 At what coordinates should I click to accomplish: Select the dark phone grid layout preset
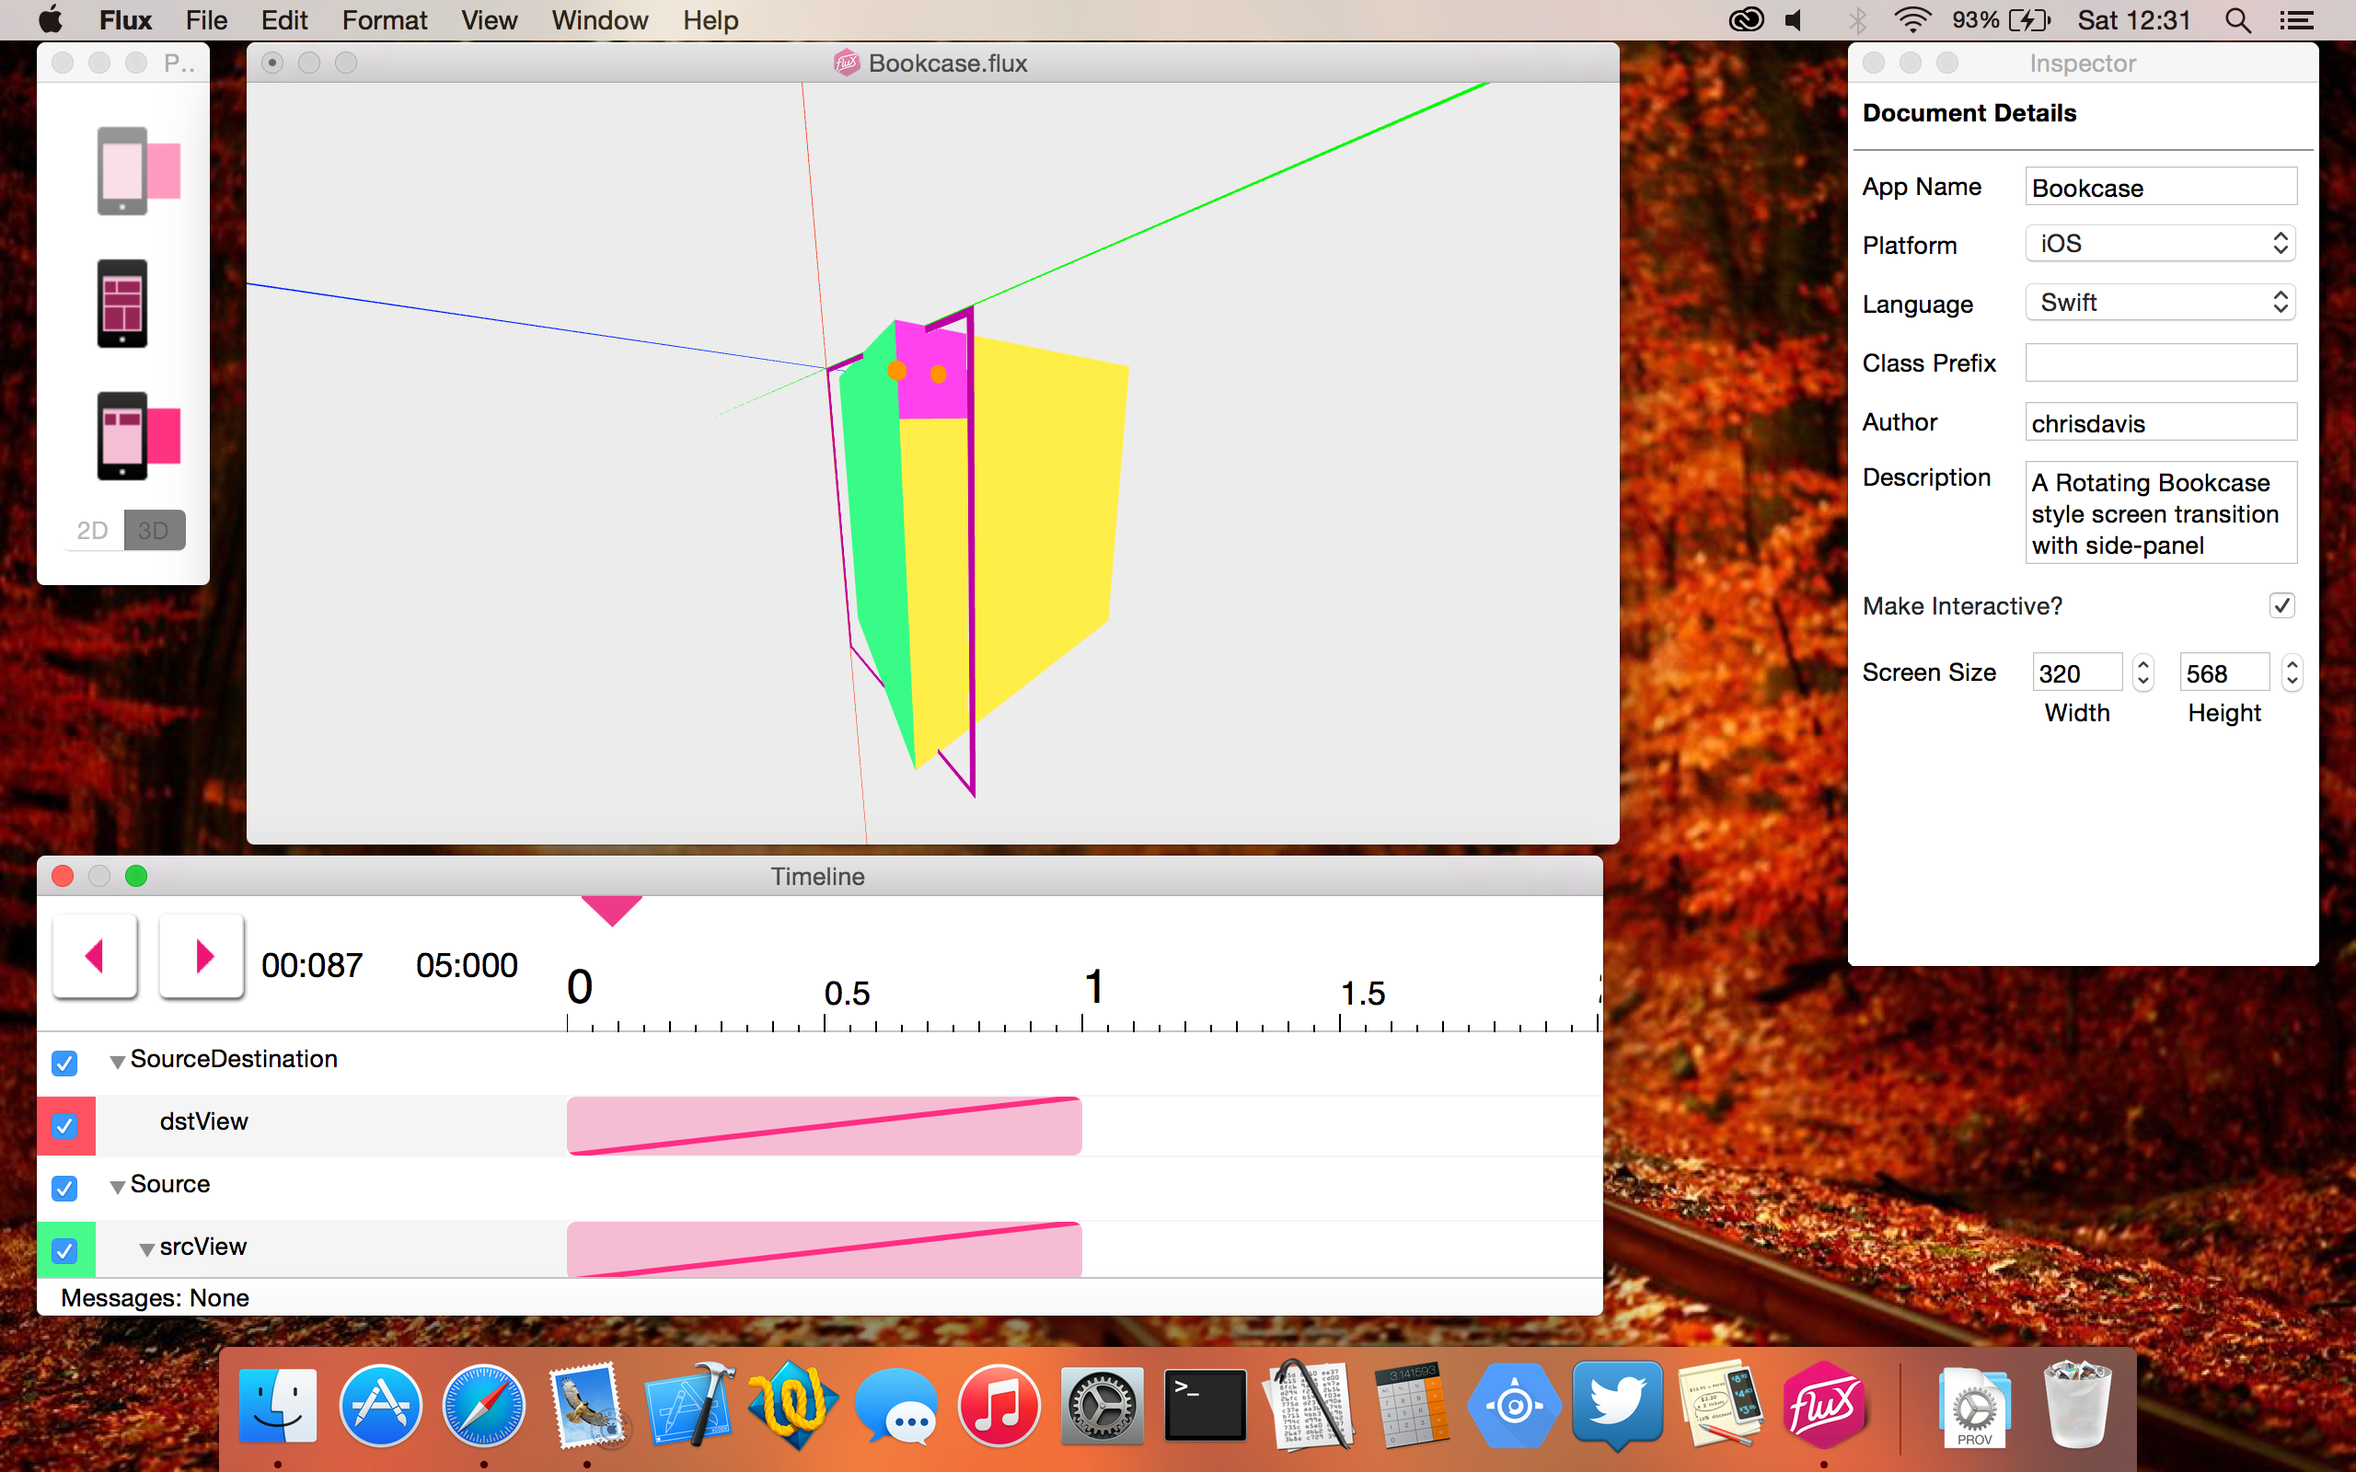(x=121, y=303)
